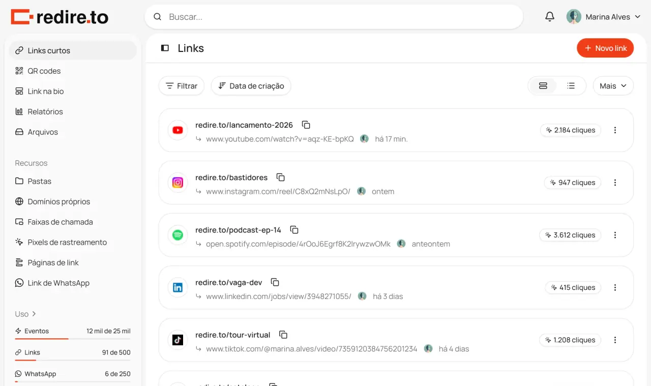Click the creator avatar on the podcast-ep-14 row

401,244
